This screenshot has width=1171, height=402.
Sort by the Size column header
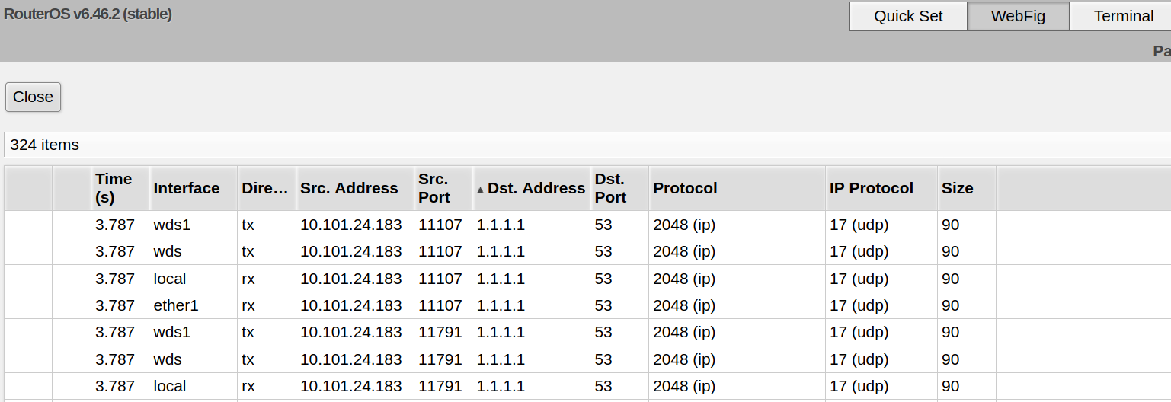958,188
